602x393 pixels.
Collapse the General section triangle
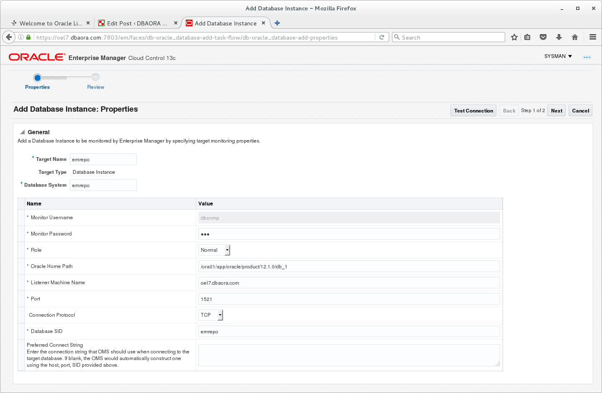point(23,132)
